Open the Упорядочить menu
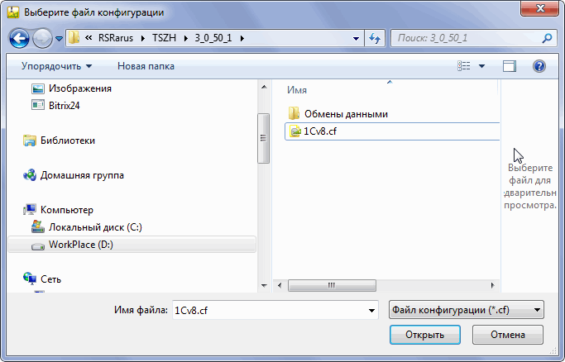This screenshot has width=565, height=362. [56, 66]
